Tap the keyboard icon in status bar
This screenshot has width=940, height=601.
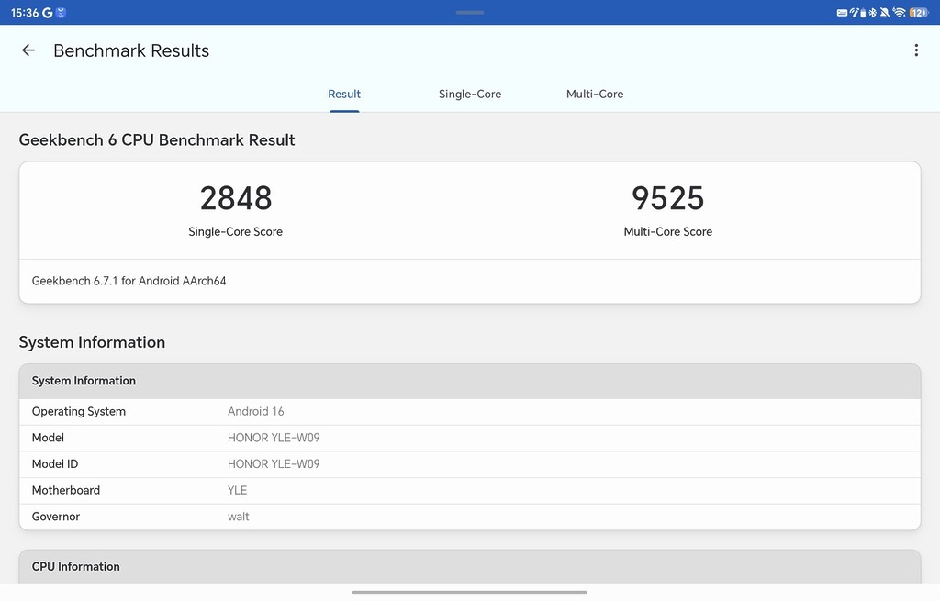(x=843, y=13)
